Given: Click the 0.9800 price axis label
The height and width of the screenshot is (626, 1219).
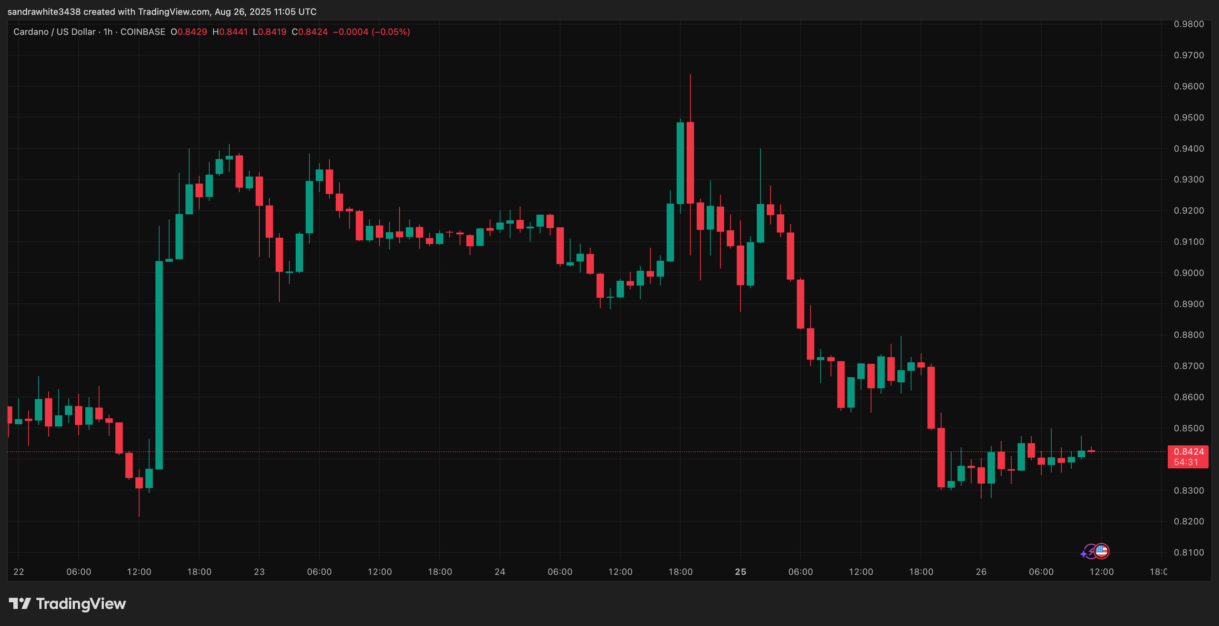Looking at the screenshot, I should [x=1189, y=24].
